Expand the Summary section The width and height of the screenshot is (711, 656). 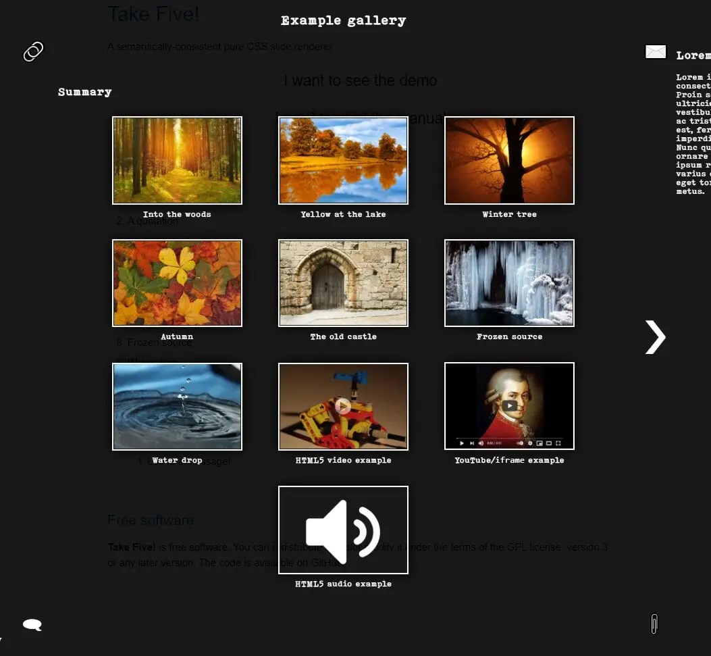[84, 92]
